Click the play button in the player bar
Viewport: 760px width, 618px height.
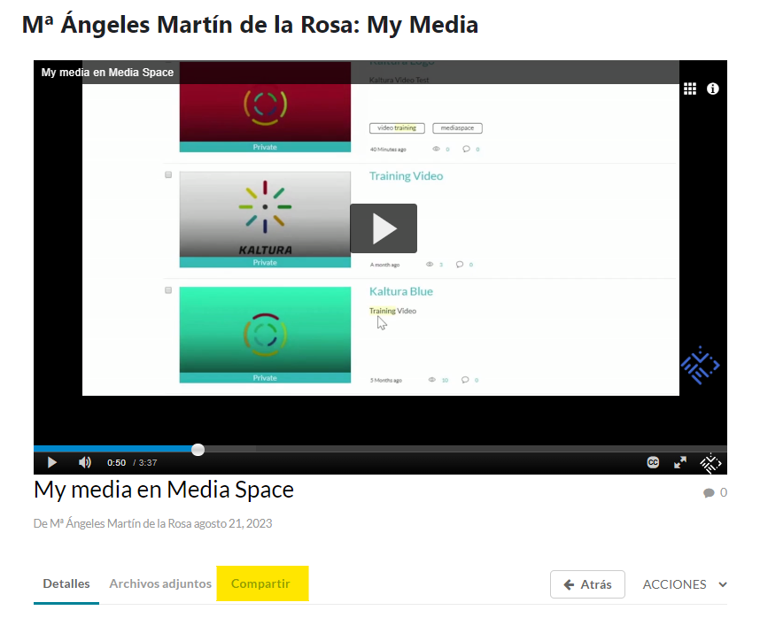point(52,462)
